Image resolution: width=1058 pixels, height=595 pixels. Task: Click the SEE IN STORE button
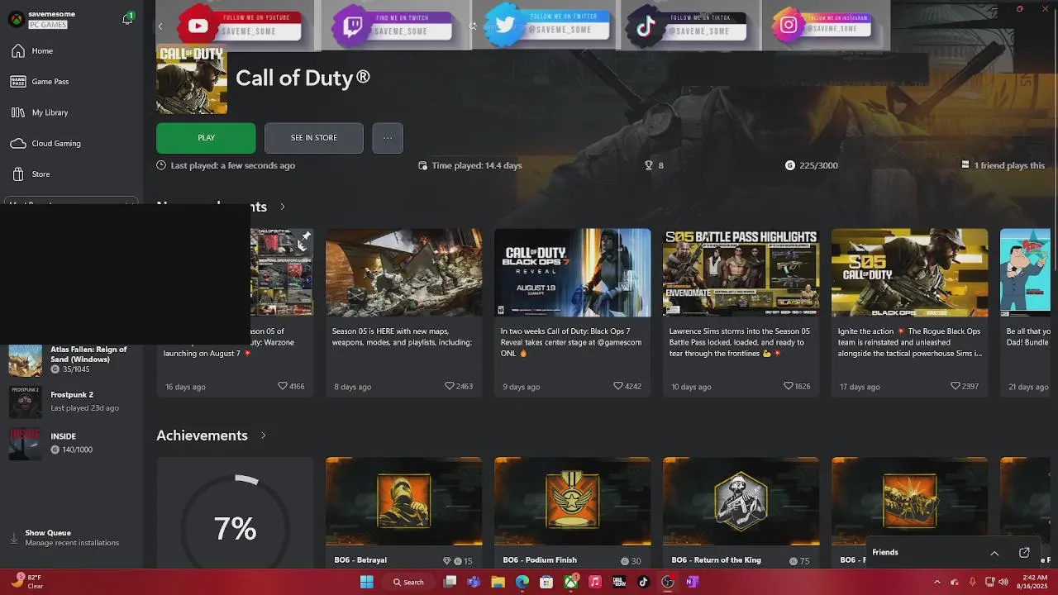click(313, 138)
